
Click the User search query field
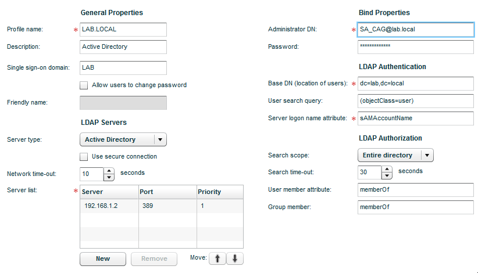[x=416, y=100]
